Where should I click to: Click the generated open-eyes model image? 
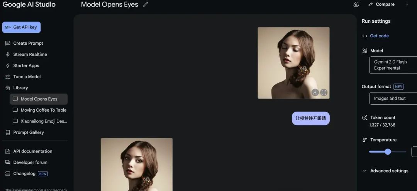point(137,164)
